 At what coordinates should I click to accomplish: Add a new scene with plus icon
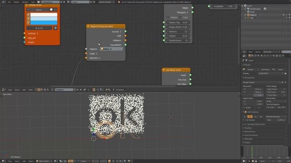91,2
